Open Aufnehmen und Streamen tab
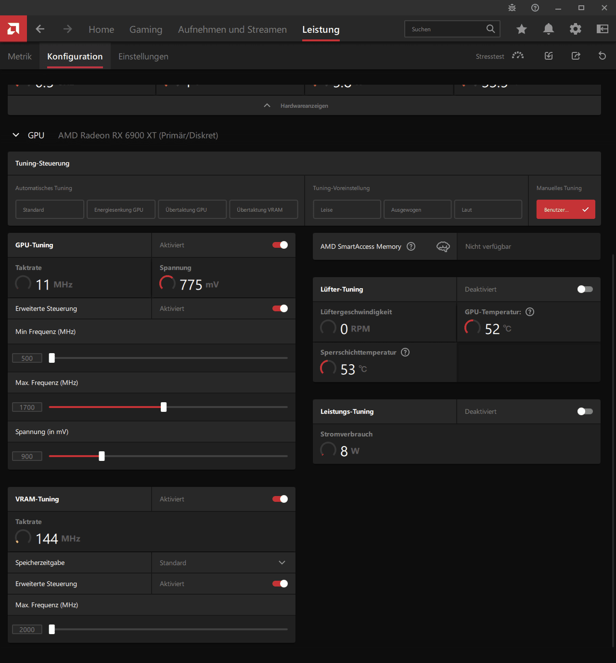Image resolution: width=616 pixels, height=663 pixels. tap(232, 29)
